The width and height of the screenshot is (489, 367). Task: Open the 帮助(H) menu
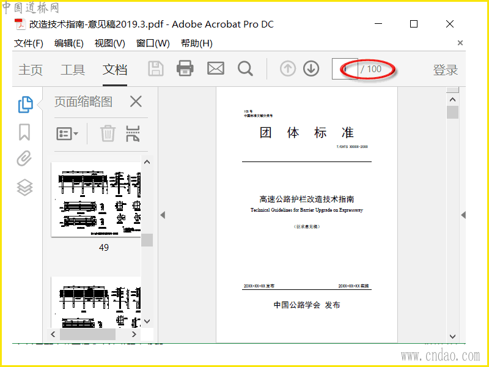(196, 43)
